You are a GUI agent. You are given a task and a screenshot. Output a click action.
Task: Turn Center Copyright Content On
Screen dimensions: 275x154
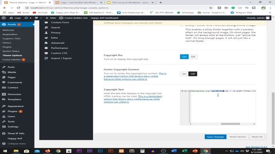(184, 74)
